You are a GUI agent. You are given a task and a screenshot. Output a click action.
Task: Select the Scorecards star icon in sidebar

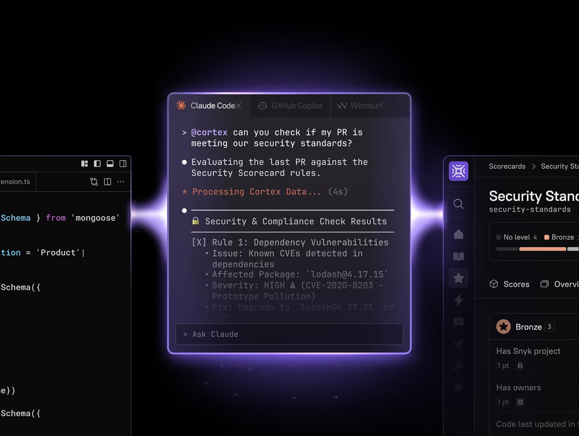pos(458,278)
